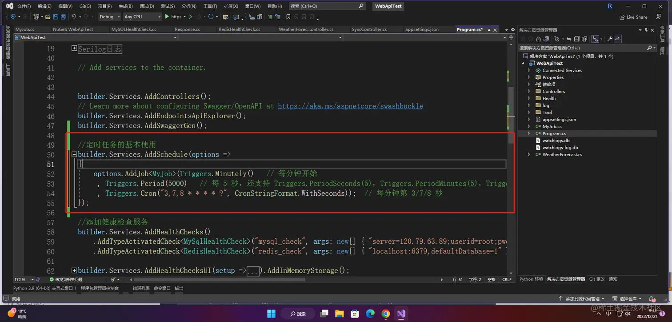Click the Navigate Backward arrow icon
This screenshot has height=322, width=672.
tap(13, 16)
